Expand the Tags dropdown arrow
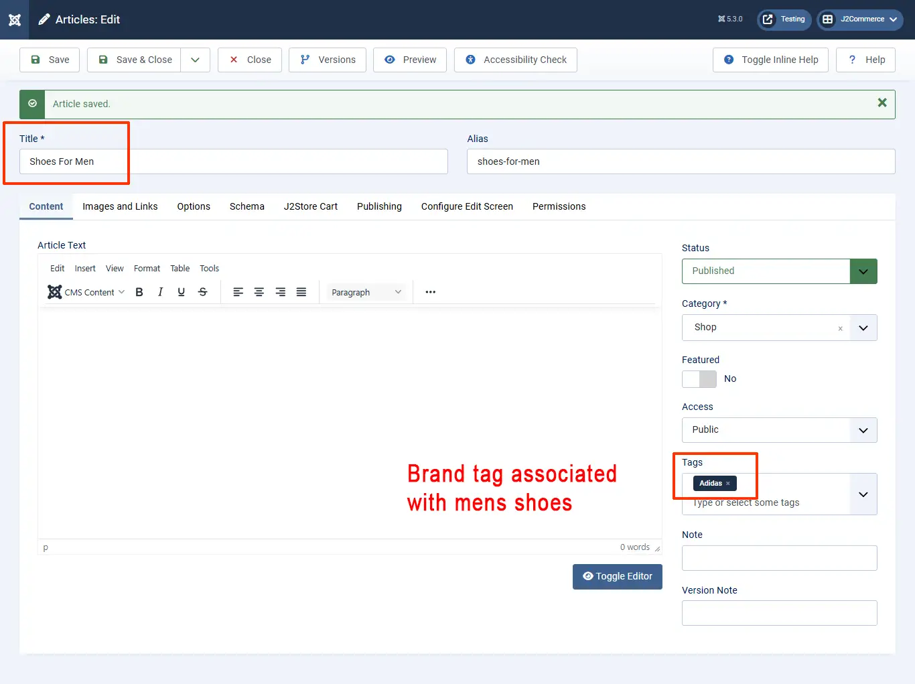 (863, 494)
